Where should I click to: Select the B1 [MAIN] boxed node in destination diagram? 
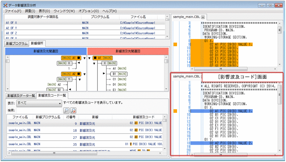click(119, 74)
